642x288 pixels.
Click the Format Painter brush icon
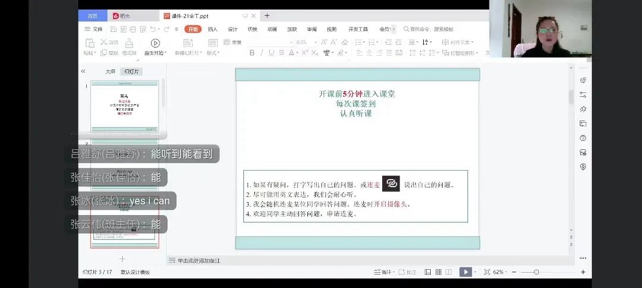[x=129, y=43]
